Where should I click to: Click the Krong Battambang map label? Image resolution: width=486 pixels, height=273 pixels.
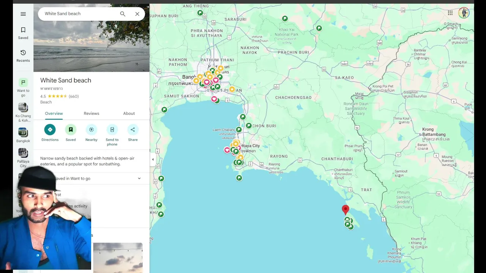[x=434, y=132]
